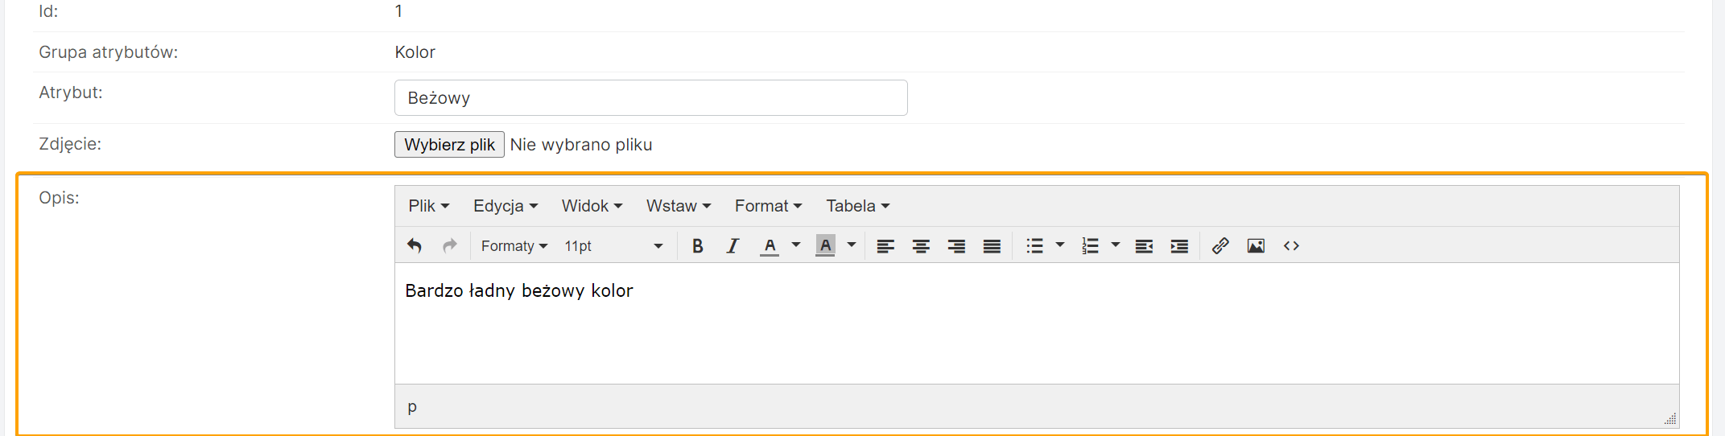Apply the text color button
1725x436 pixels.
770,246
